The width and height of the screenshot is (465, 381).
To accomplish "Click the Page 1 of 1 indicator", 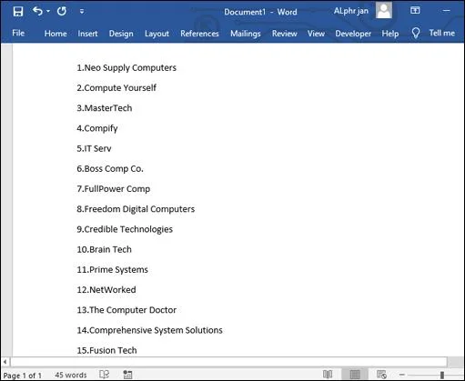I will click(22, 376).
